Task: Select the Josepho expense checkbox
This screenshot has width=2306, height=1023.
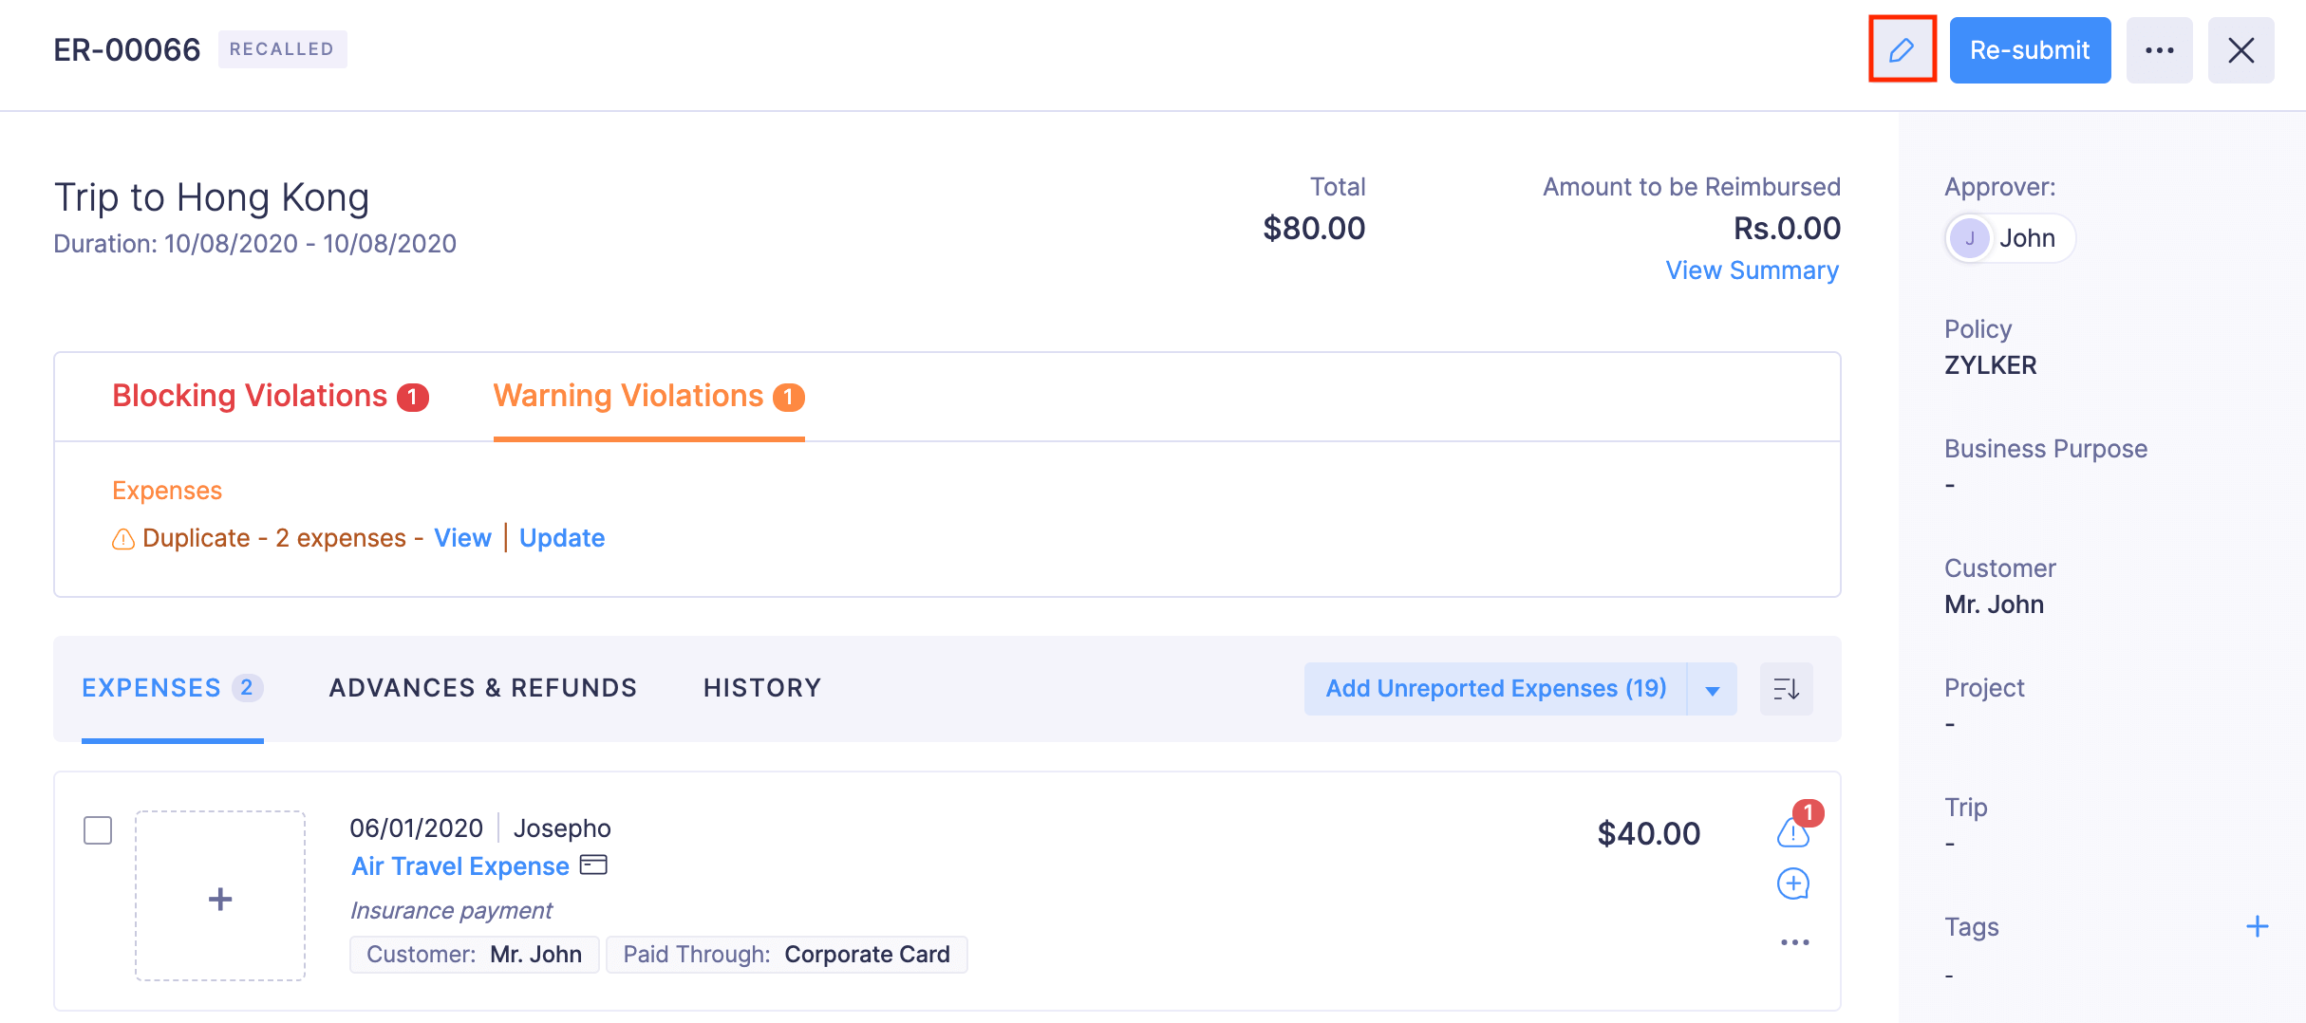Action: click(98, 830)
